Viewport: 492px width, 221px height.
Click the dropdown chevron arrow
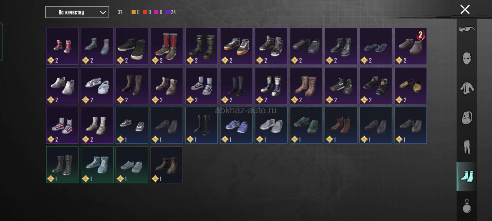point(103,12)
